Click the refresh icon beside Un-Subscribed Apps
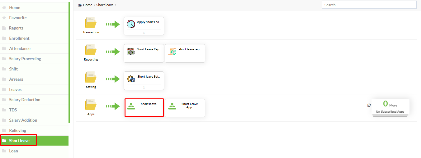The height and width of the screenshot is (158, 421). [369, 105]
